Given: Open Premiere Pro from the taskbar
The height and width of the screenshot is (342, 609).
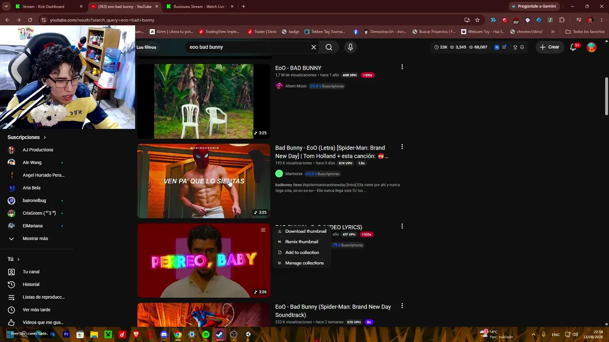Looking at the screenshot, I should 66,334.
